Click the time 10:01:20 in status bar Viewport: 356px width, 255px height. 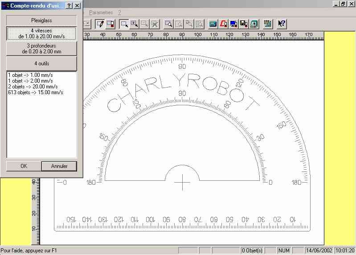coord(345,251)
